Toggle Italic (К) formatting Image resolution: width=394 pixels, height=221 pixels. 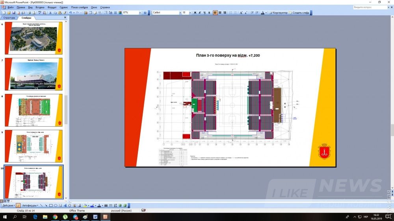click(x=200, y=13)
